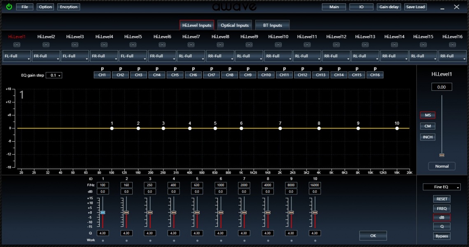Switch to BT Inputs tab
The image size is (469, 247).
coord(273,25)
